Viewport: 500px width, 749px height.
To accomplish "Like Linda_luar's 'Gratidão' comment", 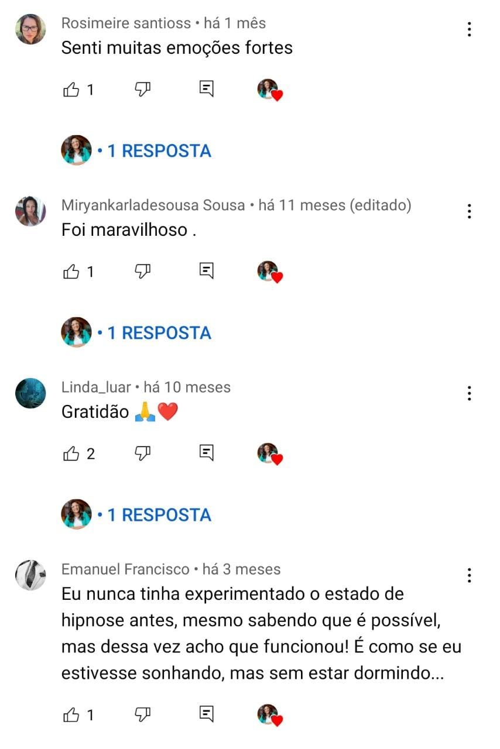I will [x=71, y=453].
